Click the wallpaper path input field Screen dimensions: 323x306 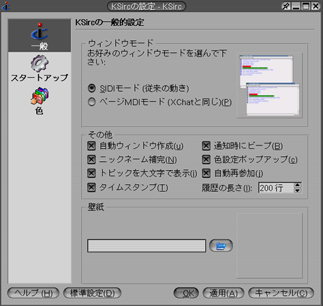point(147,245)
